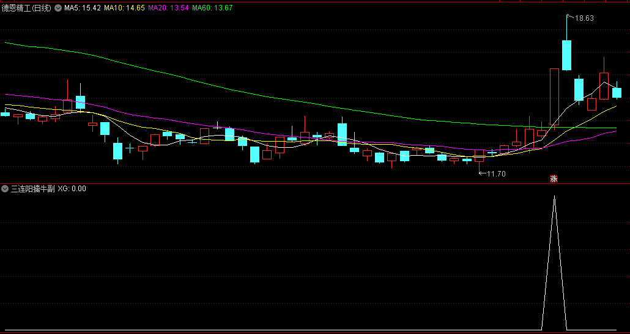Expand the 三连阳擒牛副 indicator dropdown arrow
This screenshot has height=334, width=630.
pyautogui.click(x=5, y=189)
